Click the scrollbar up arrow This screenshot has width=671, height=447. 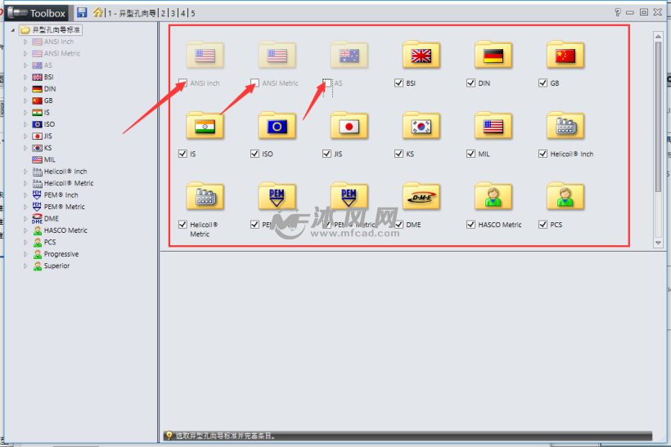[658, 36]
